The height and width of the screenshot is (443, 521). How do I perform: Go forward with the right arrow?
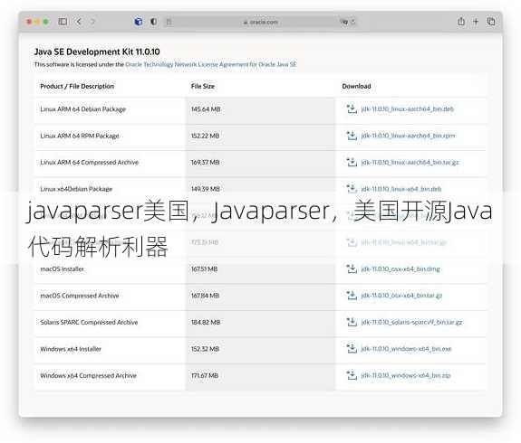pos(92,22)
